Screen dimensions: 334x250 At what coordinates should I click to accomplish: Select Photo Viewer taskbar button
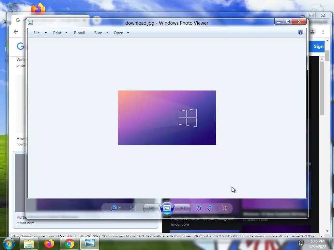click(x=90, y=243)
